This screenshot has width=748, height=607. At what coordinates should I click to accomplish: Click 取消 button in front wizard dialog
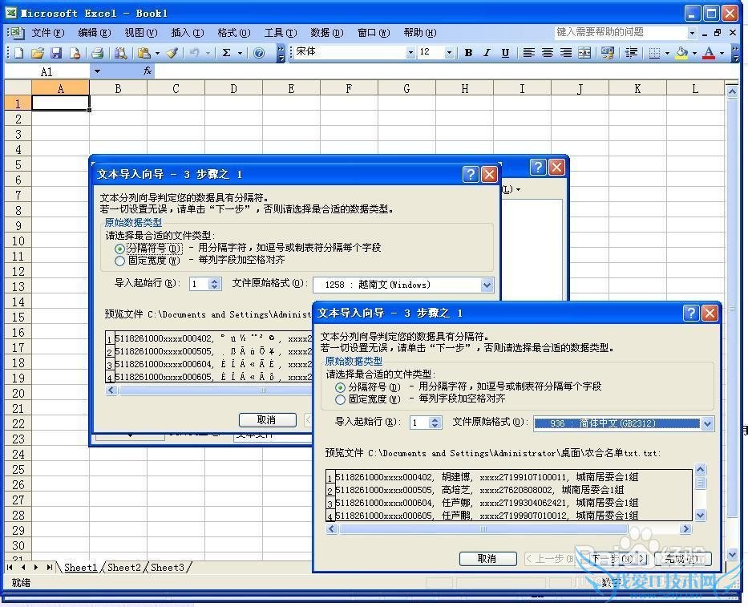(487, 558)
